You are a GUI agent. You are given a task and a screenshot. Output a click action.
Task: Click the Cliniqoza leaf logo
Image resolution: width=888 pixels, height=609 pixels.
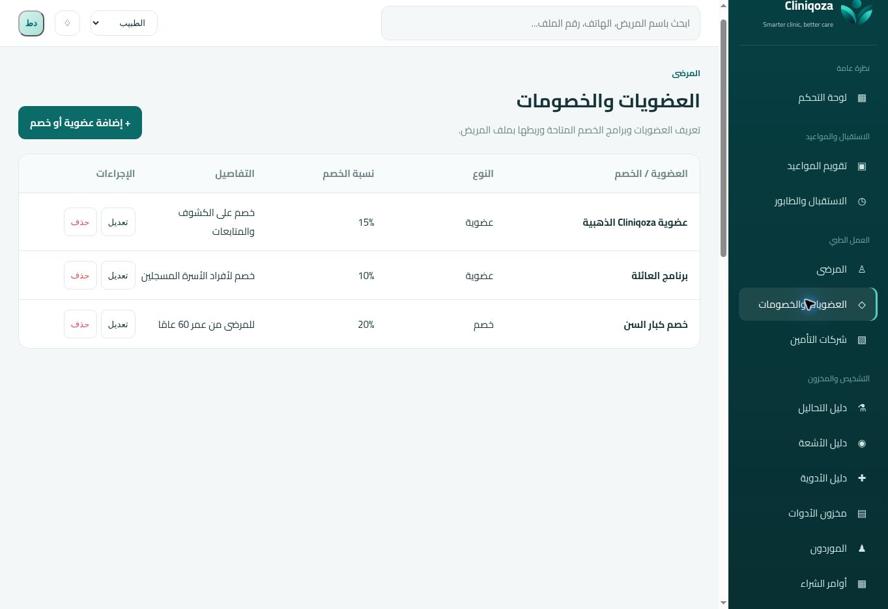click(856, 12)
